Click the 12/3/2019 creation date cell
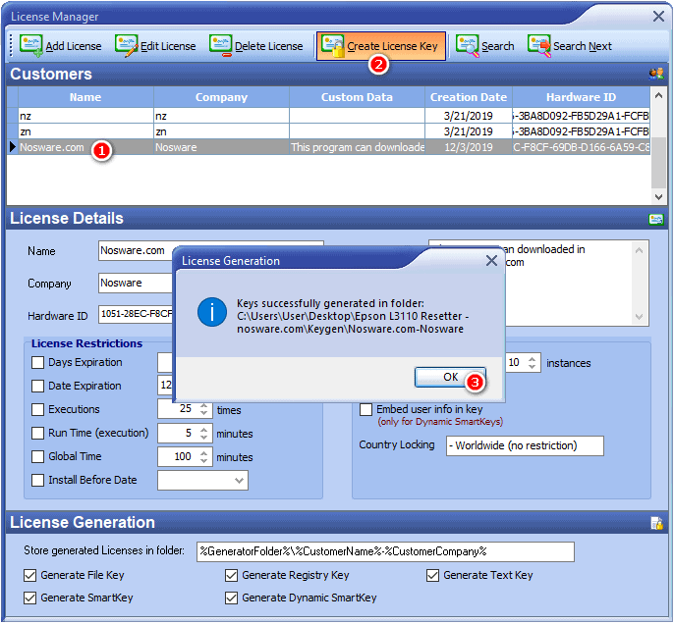The width and height of the screenshot is (674, 624). click(469, 147)
